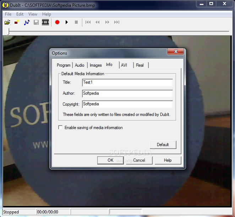Click the new recording icon with yellow star

click(x=17, y=22)
